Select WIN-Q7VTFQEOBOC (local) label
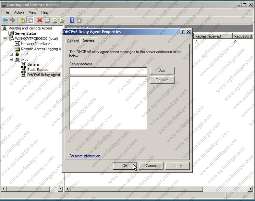The image size is (255, 201). 36,39
